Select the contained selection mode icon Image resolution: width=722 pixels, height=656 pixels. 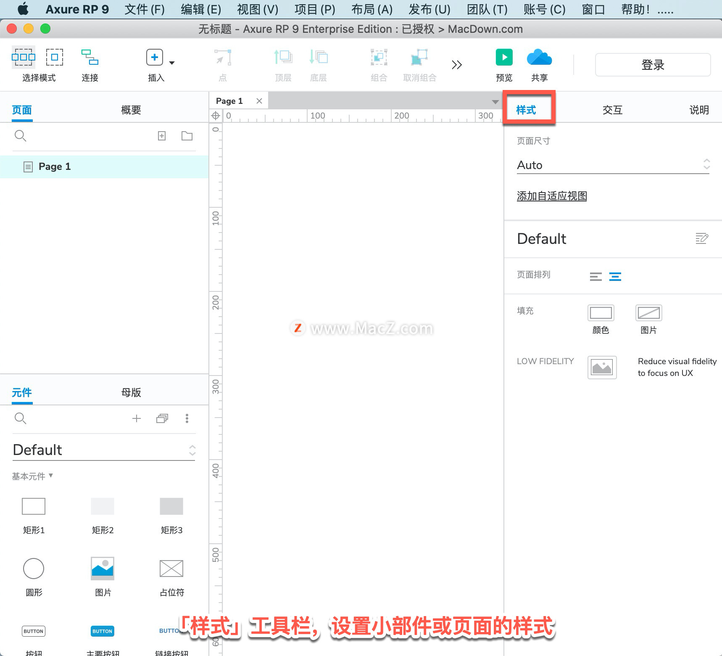coord(55,57)
